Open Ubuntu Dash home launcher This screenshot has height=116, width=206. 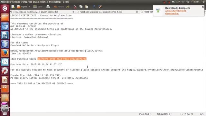tap(5, 8)
